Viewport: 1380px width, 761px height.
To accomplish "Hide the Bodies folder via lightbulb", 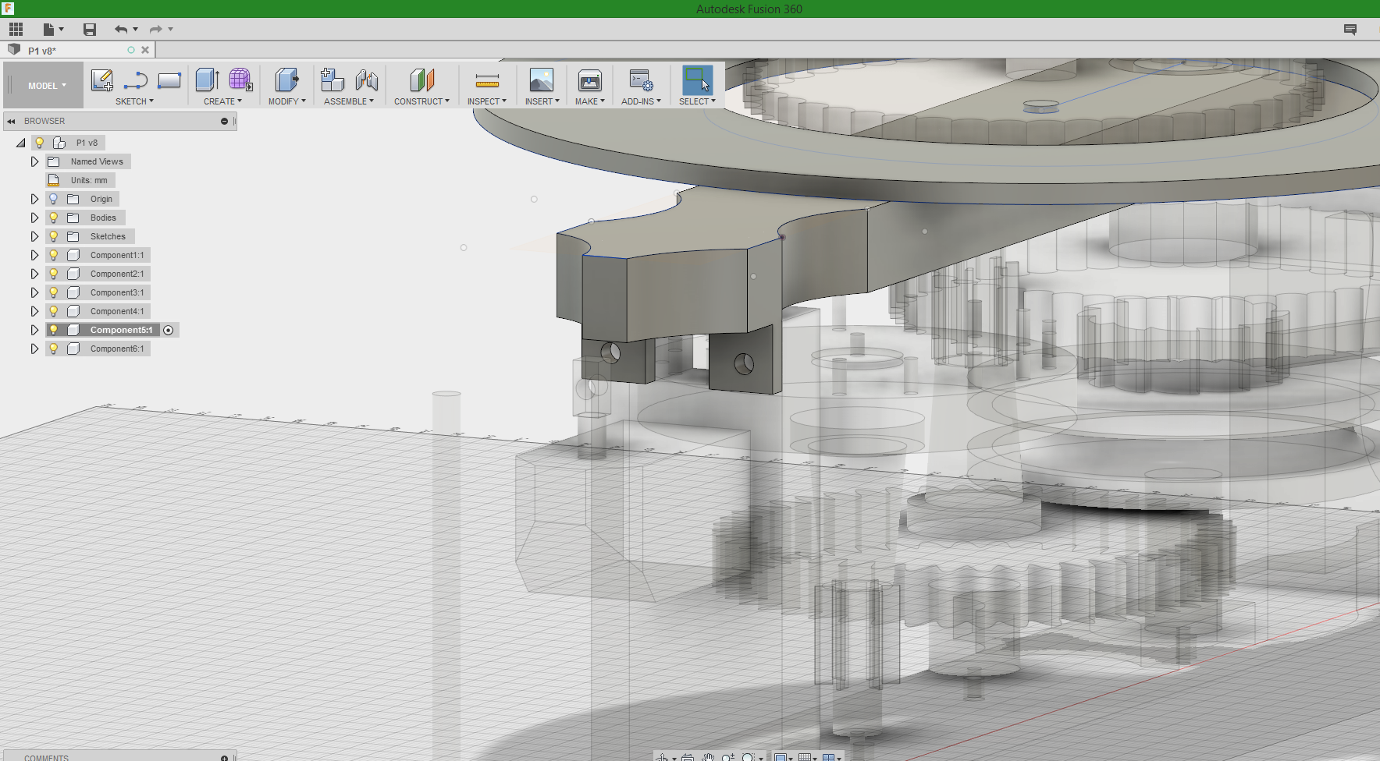I will (x=54, y=218).
